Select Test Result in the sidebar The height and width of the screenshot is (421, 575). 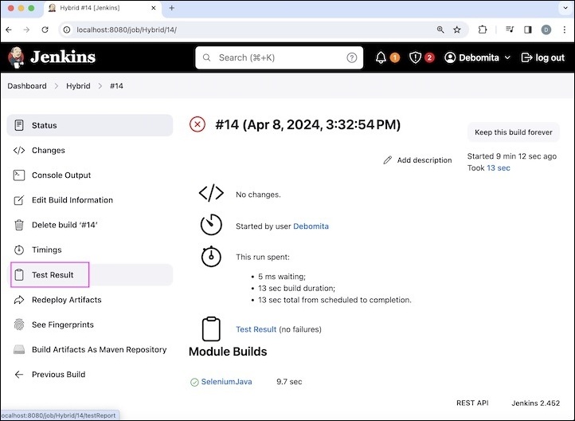pos(53,275)
